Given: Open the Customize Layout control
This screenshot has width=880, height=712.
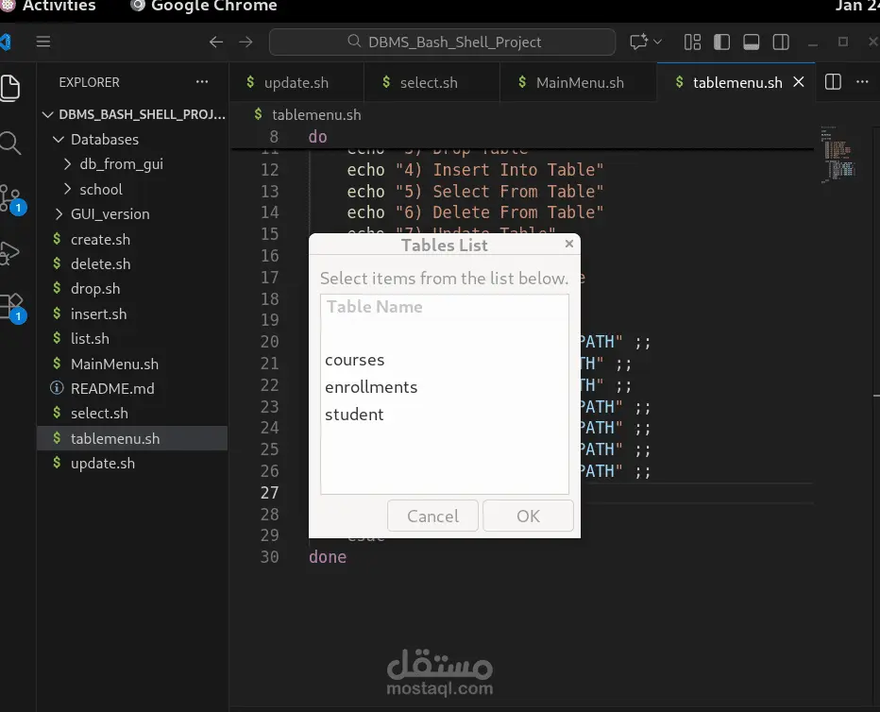Looking at the screenshot, I should [692, 42].
